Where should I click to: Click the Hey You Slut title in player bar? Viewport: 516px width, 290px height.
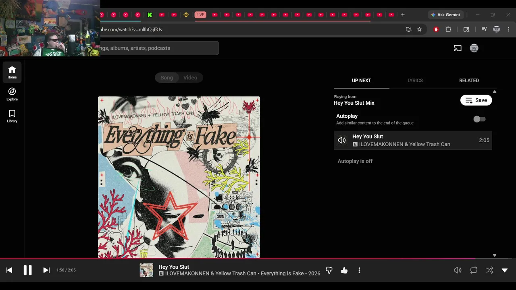tap(174, 267)
